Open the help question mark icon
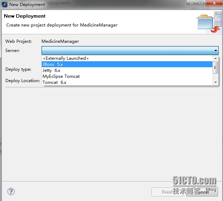Image resolution: width=223 pixels, height=201 pixels. pos(11,191)
